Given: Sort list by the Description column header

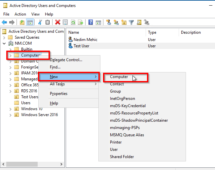Looking at the screenshot, I should [x=197, y=32].
